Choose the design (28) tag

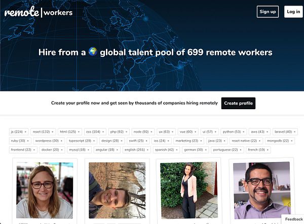coord(112,141)
